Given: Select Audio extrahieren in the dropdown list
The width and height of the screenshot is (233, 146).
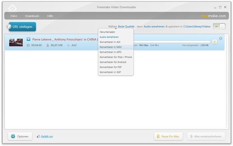Looking at the screenshot, I should pos(109,37).
